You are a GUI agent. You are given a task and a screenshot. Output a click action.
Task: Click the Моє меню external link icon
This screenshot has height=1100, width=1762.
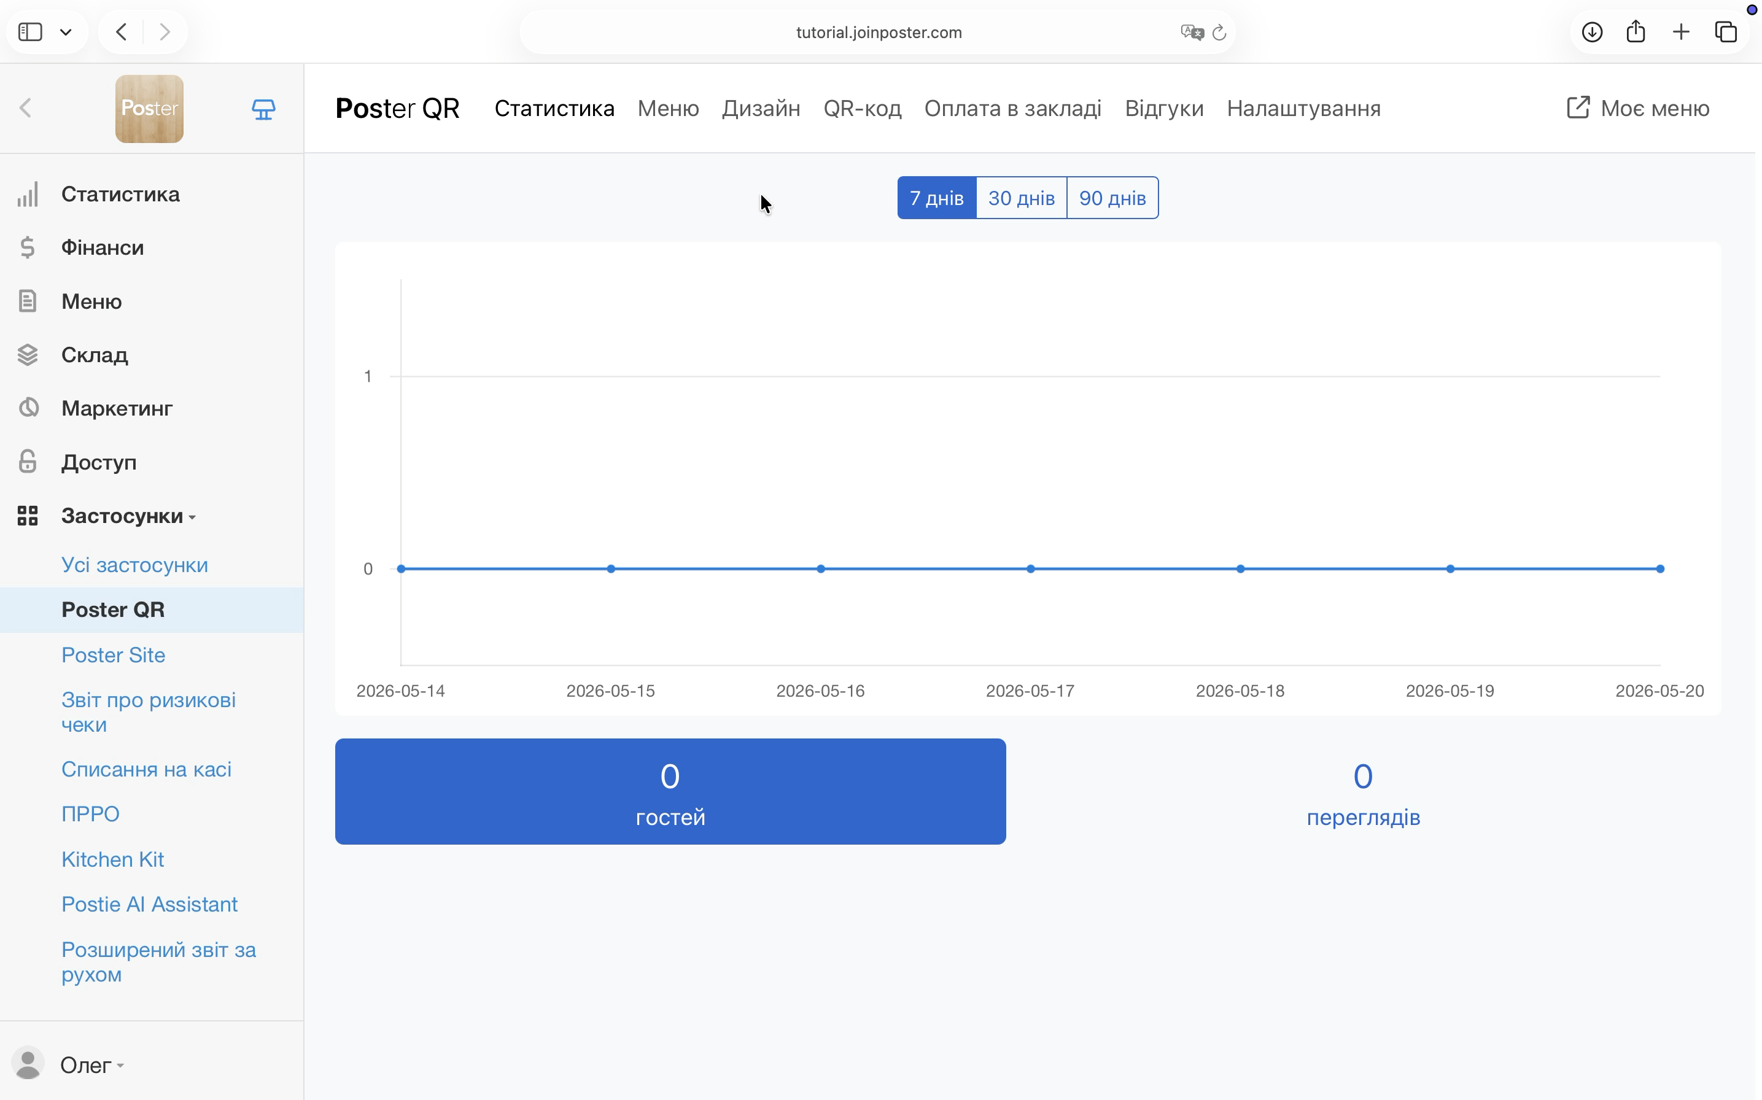click(1578, 107)
